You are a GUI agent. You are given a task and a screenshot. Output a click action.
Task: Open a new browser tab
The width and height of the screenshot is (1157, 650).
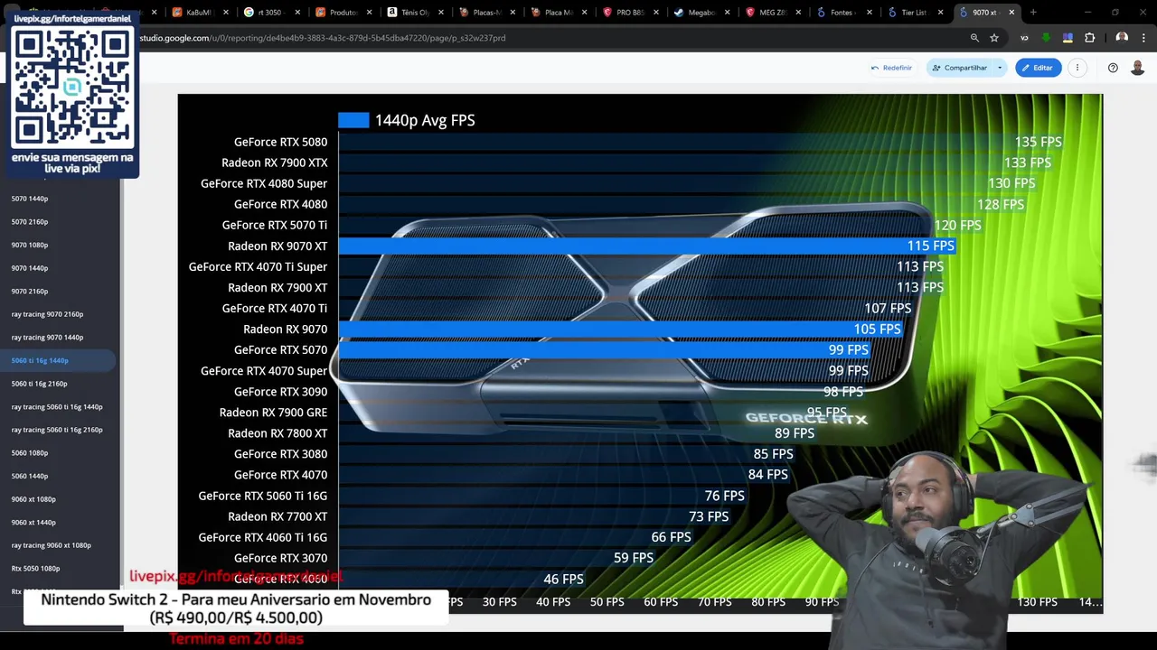point(1033,13)
